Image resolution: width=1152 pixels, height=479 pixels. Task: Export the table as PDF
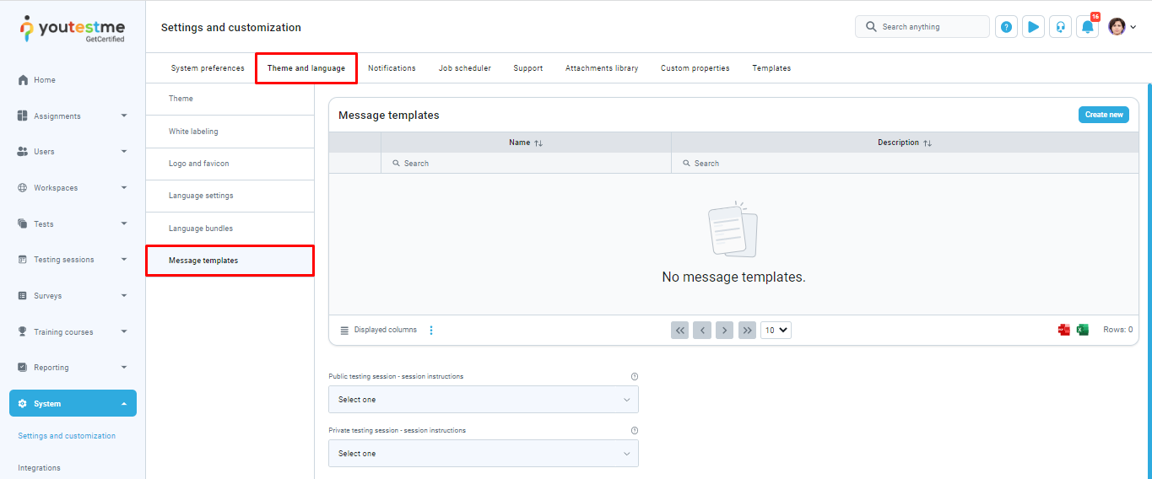(1064, 330)
